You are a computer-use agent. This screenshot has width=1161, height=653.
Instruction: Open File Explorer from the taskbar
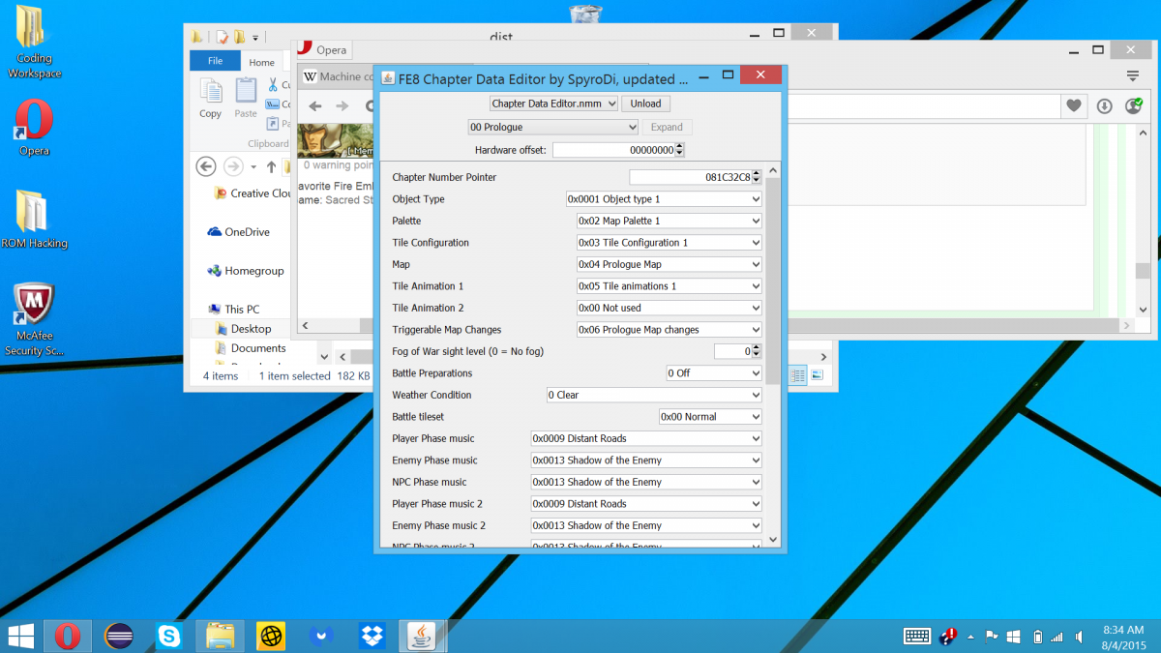(220, 636)
